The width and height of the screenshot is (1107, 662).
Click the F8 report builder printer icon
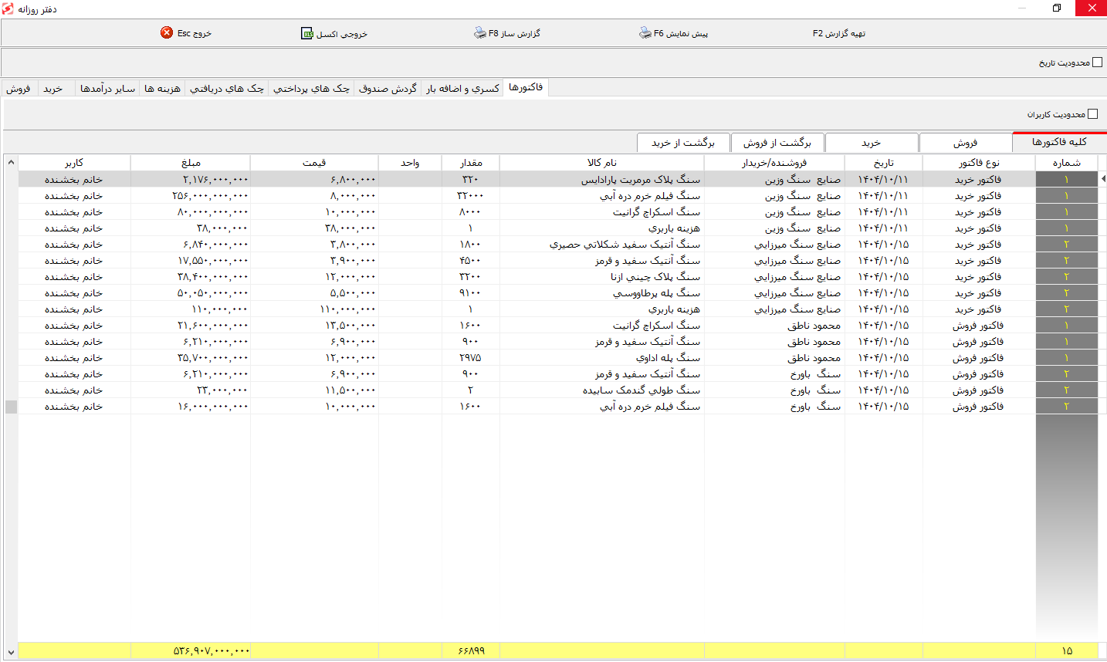pos(480,32)
